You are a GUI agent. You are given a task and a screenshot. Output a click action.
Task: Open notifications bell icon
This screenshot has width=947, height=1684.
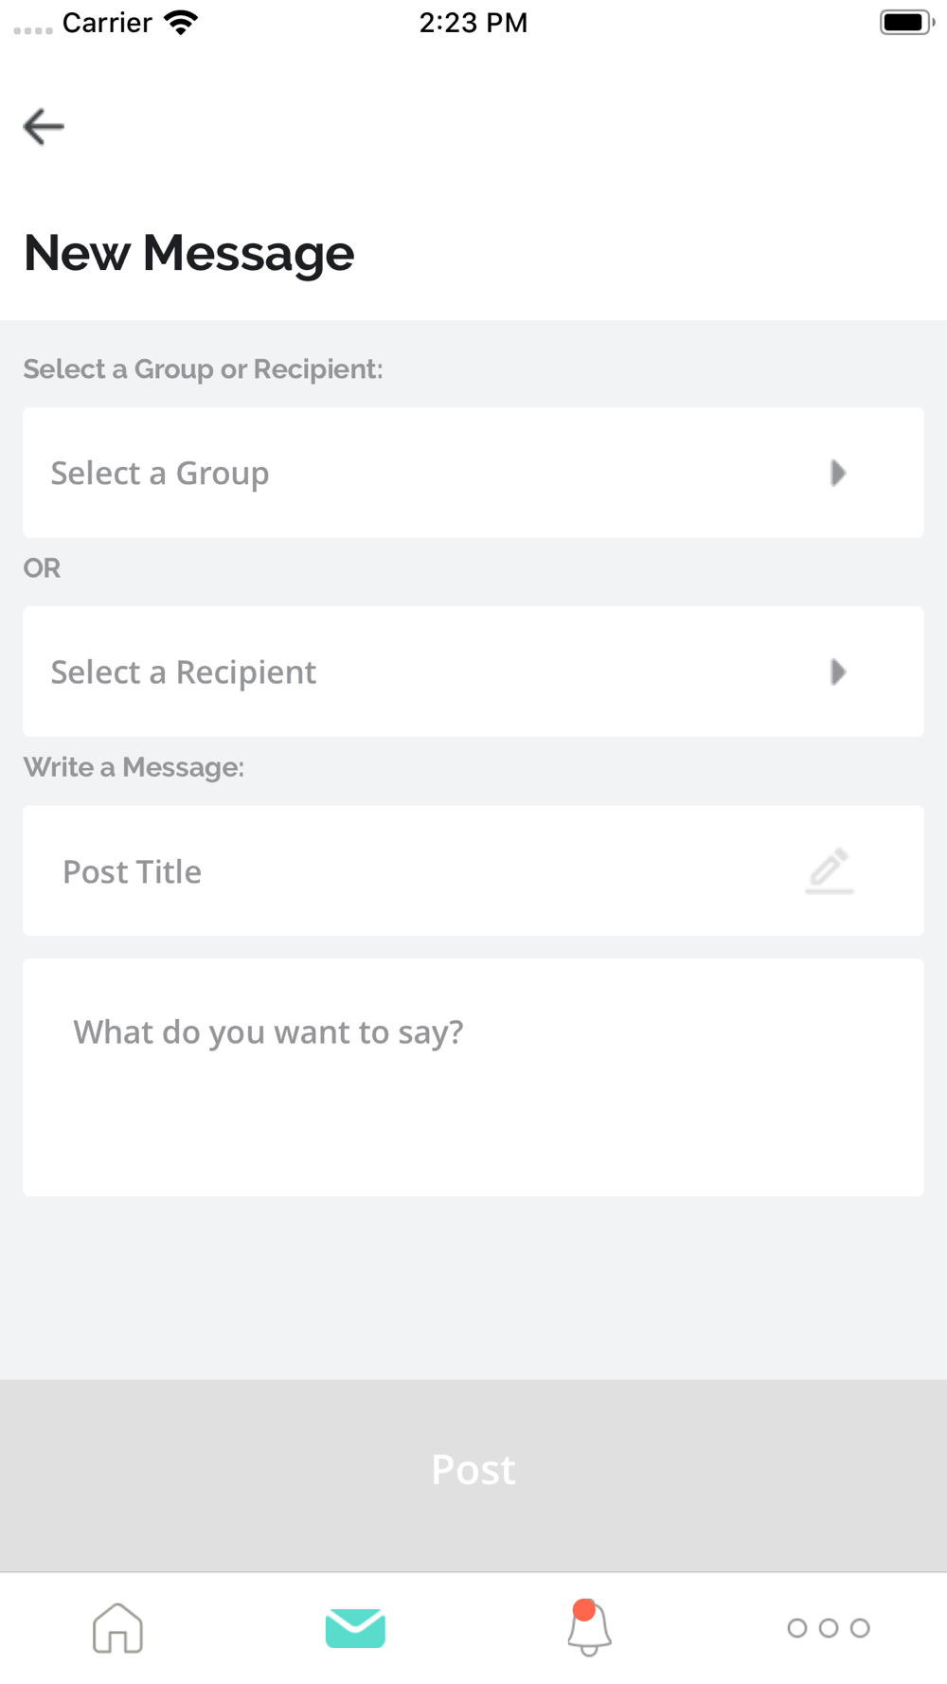point(589,1627)
